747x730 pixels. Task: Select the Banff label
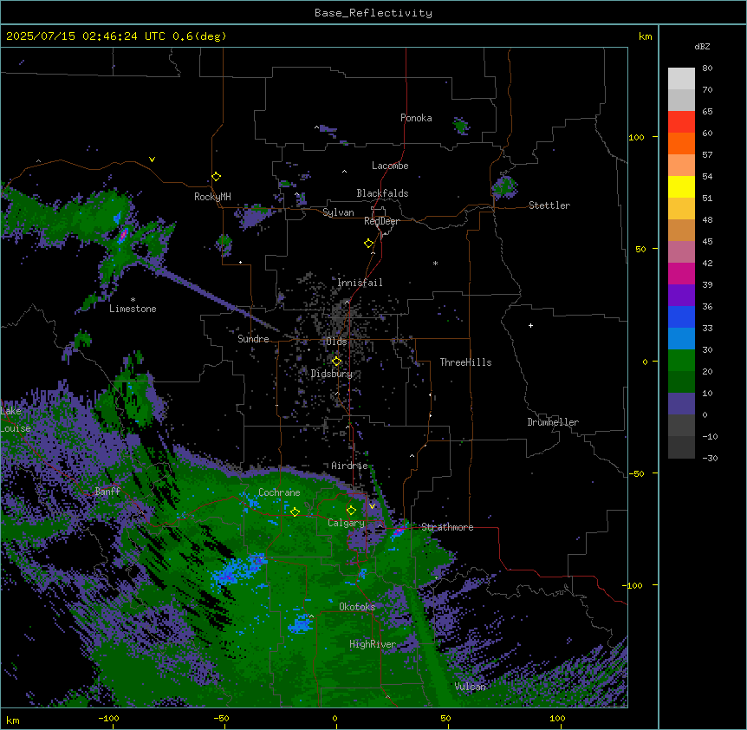click(107, 492)
